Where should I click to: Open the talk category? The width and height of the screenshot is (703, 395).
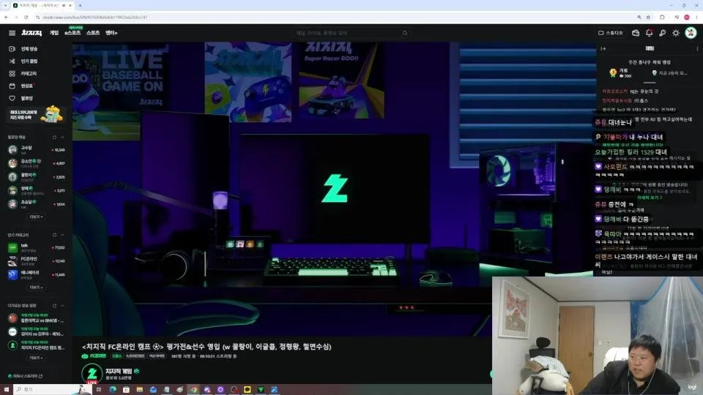pyautogui.click(x=37, y=247)
